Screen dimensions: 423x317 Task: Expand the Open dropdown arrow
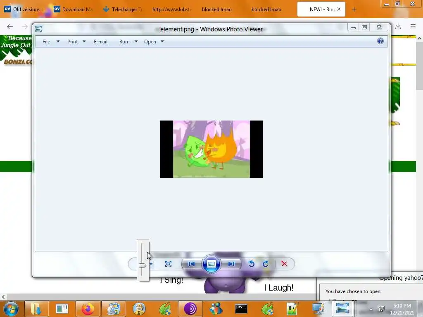pyautogui.click(x=162, y=42)
